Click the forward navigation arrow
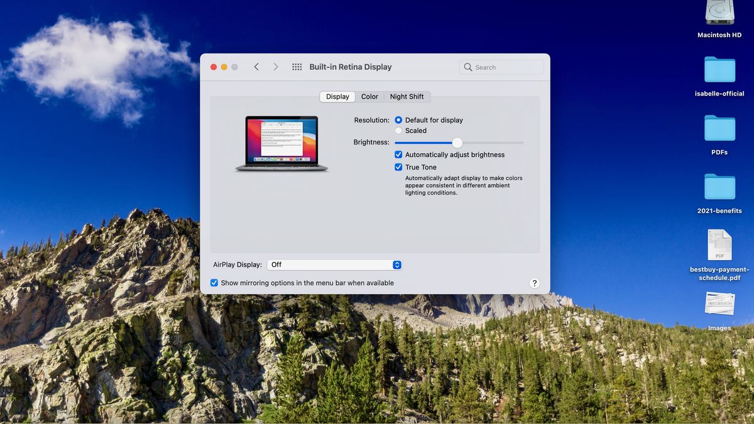Image resolution: width=754 pixels, height=424 pixels. pos(276,66)
